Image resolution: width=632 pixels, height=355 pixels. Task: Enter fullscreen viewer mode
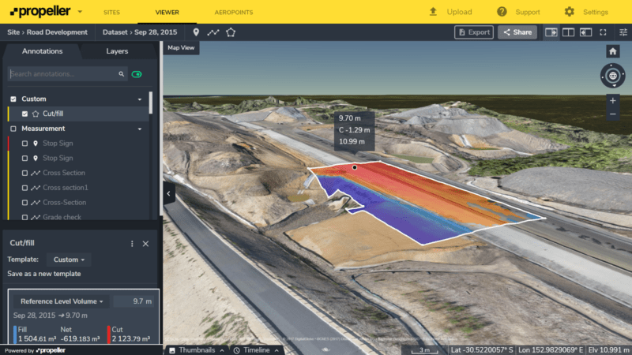[603, 32]
